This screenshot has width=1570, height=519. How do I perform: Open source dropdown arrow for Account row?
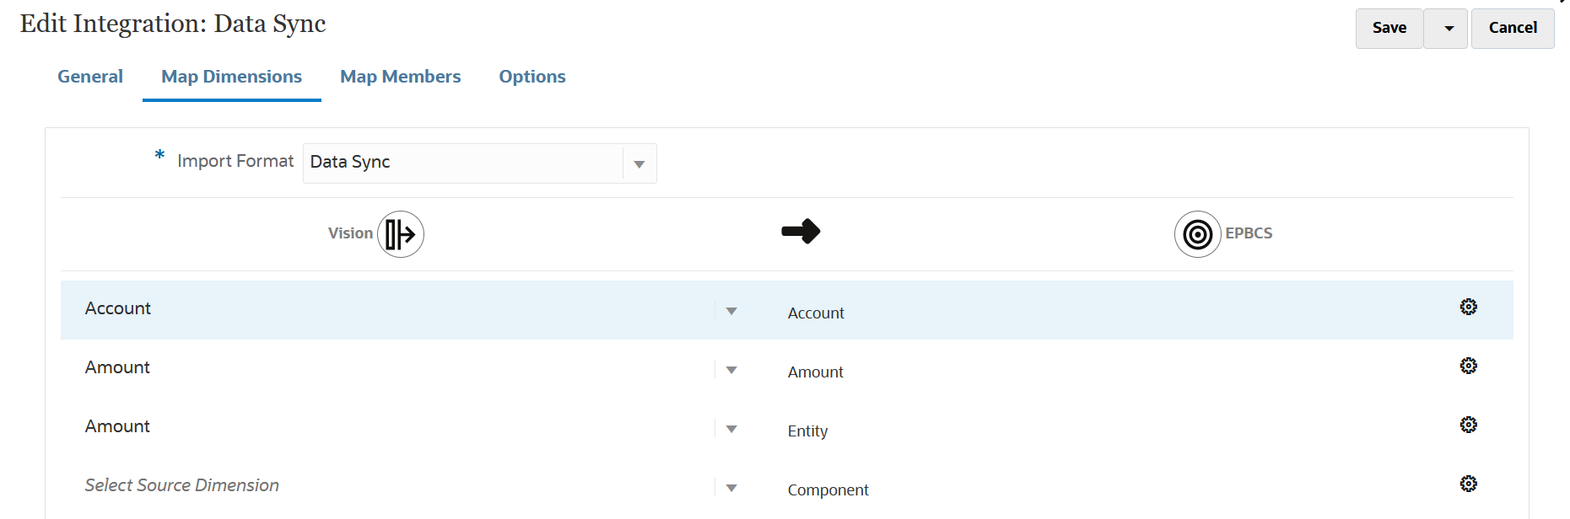click(x=731, y=312)
